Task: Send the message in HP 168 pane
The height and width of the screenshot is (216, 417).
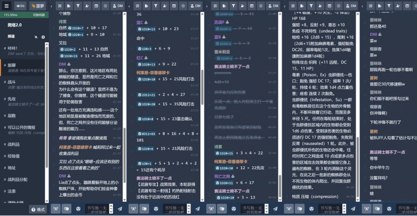Action: pyautogui.click(x=353, y=209)
